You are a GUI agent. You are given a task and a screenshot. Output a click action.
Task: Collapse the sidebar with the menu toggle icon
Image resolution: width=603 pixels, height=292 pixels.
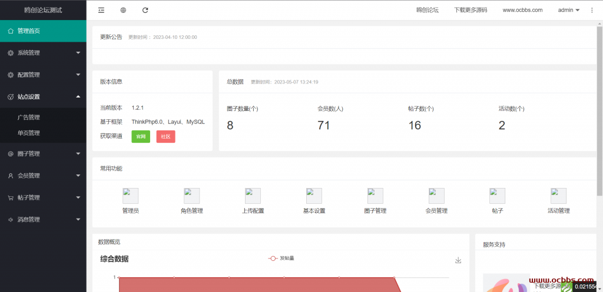tap(101, 11)
